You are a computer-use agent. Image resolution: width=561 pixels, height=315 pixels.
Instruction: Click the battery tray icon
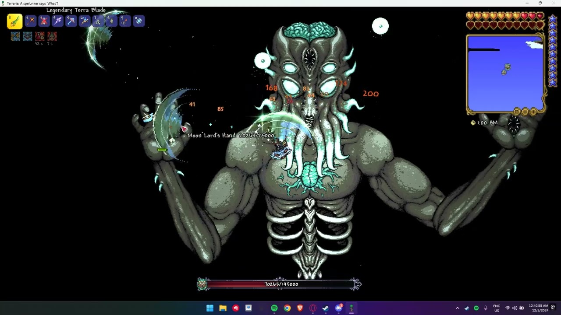522,308
